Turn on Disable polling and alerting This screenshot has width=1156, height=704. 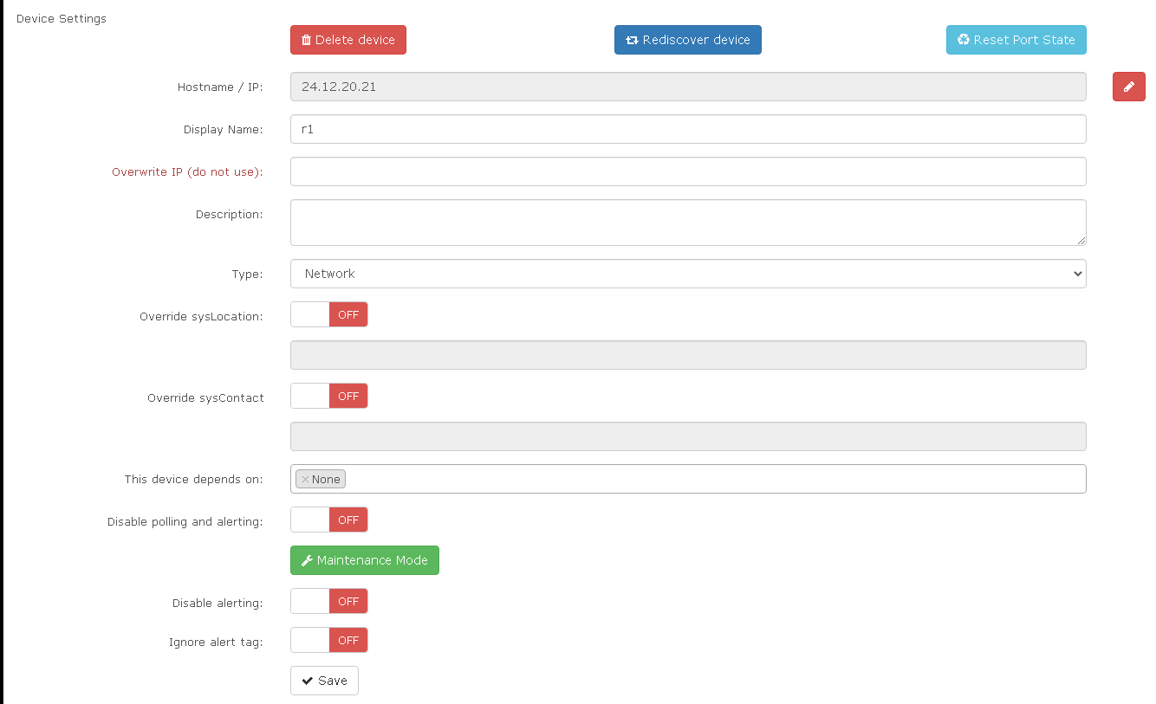329,520
